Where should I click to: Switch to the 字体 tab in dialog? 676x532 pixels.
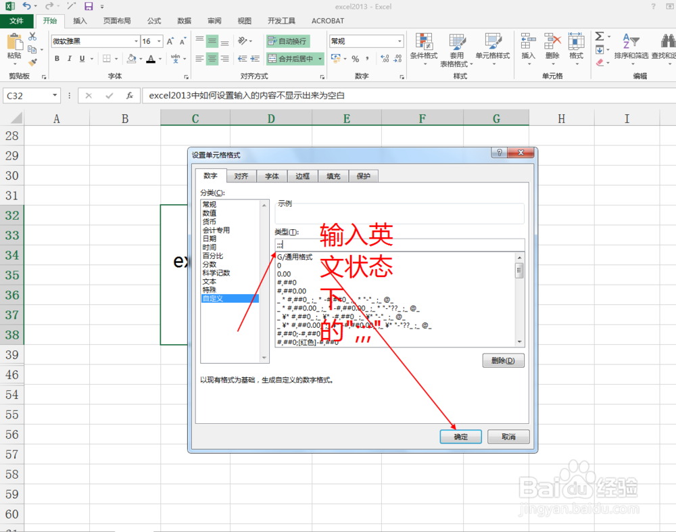272,176
